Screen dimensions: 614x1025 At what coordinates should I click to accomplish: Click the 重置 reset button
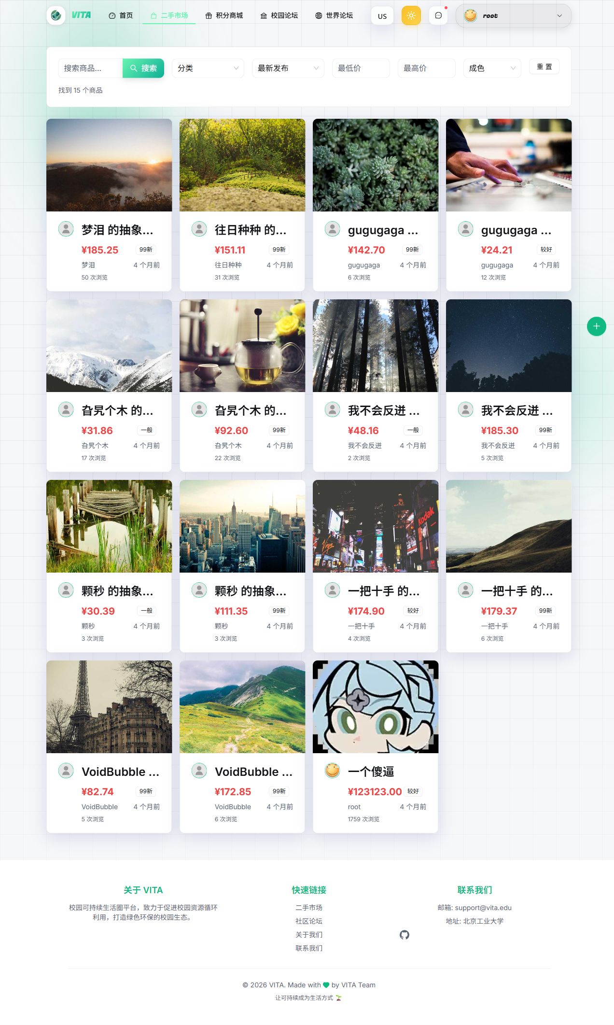(x=544, y=67)
